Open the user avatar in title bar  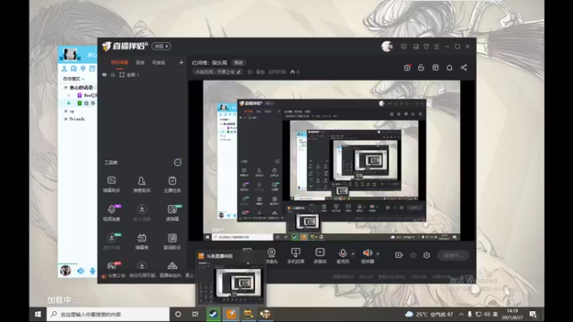[387, 47]
